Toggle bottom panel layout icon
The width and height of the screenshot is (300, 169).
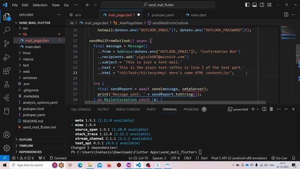pos(255,5)
